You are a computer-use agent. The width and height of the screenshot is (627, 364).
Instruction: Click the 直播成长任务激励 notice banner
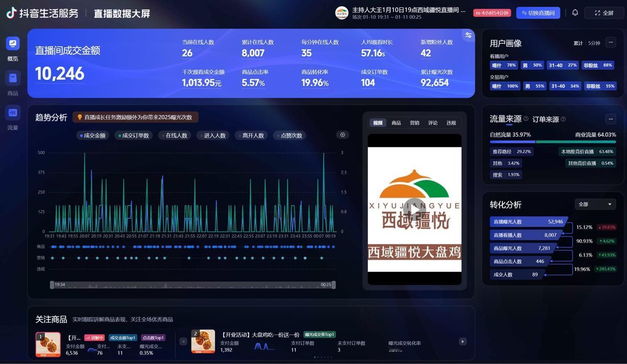pos(135,117)
